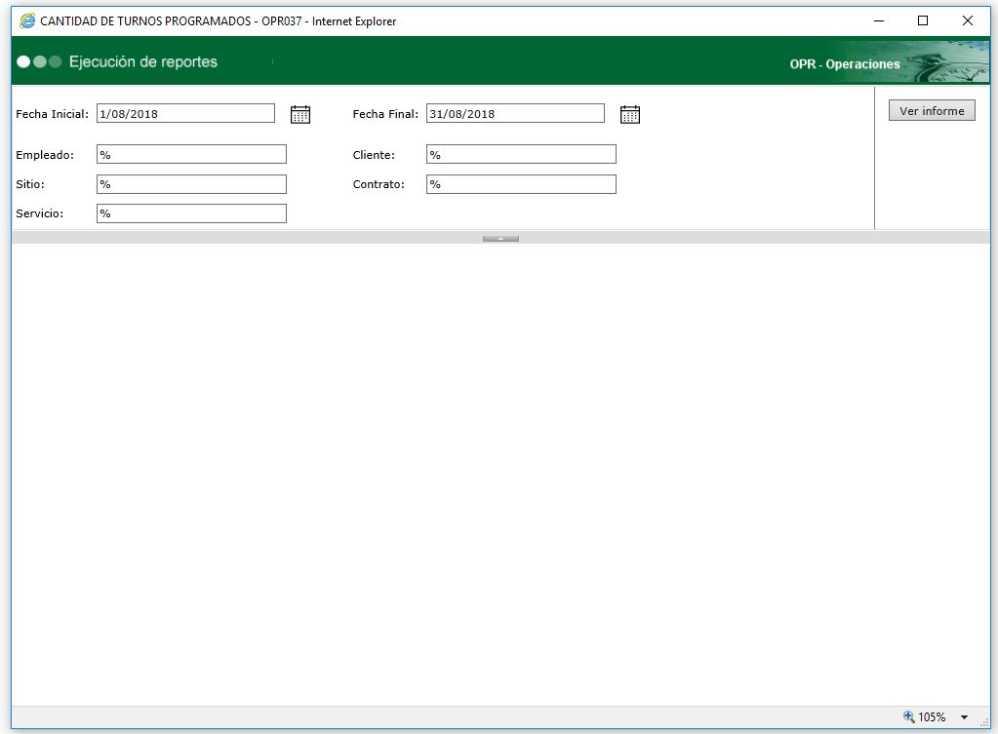Minimize the Internet Explorer window
Screen dimensions: 998x734
pos(879,21)
